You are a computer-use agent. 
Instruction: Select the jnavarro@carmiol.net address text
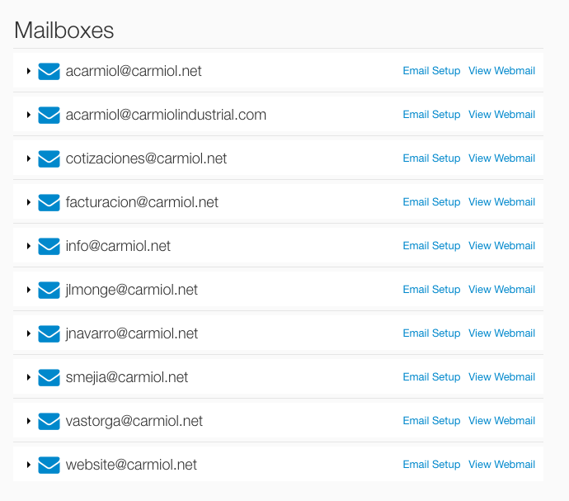click(x=132, y=333)
